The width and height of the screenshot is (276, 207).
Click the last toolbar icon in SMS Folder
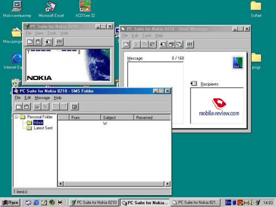pos(75,107)
